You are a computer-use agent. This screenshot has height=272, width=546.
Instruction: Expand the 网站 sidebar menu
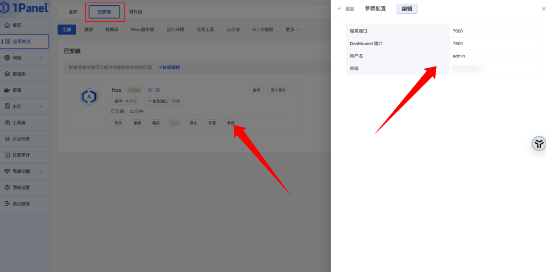point(24,57)
